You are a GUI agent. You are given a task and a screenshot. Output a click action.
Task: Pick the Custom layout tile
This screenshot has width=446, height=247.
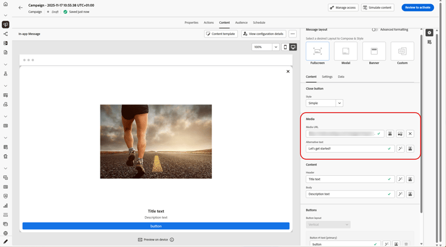402,52
